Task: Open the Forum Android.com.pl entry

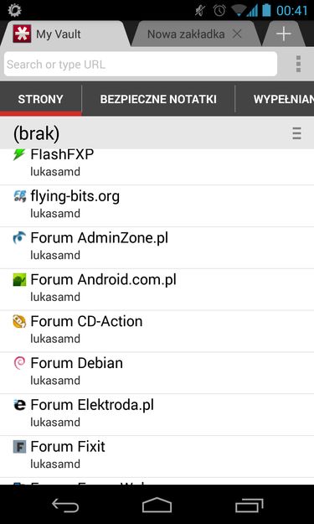Action: coord(157,289)
